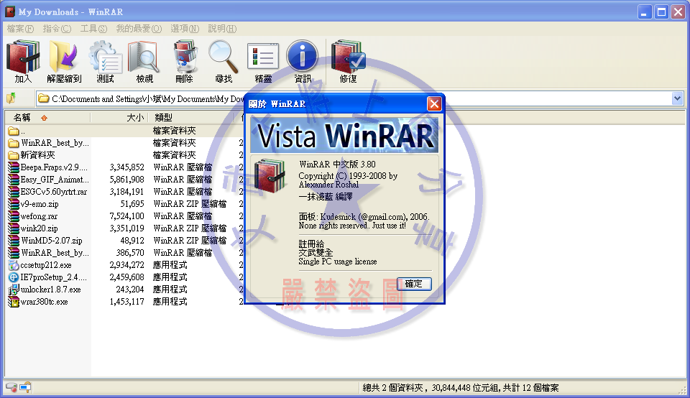Select the WinMD5-2.07.zip archive icon
The width and height of the screenshot is (690, 398).
tap(14, 241)
